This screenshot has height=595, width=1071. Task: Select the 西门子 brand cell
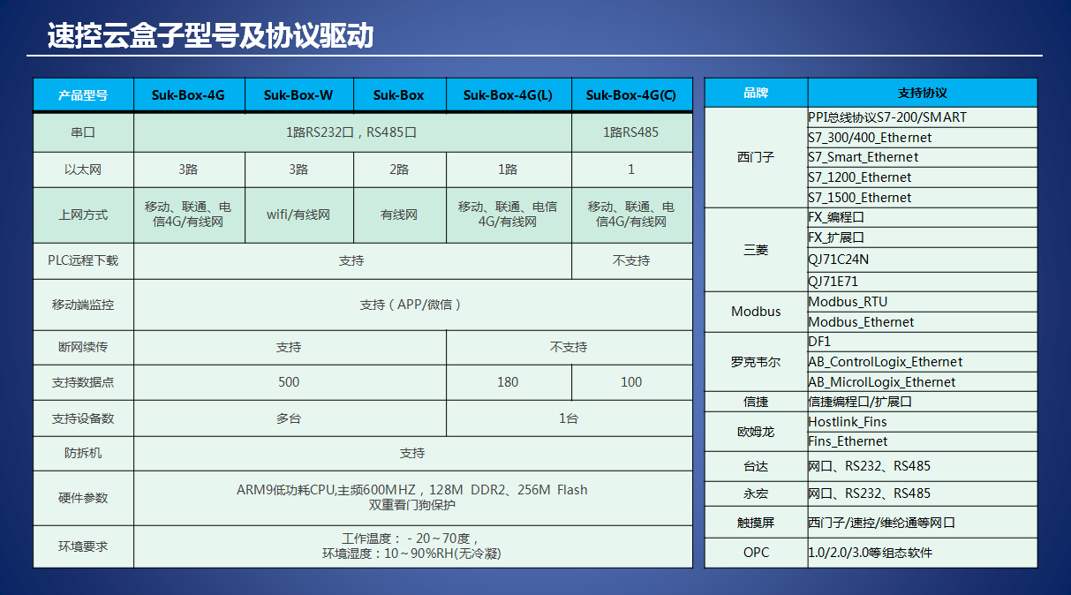click(756, 157)
